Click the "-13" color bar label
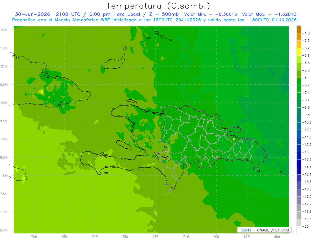 306,152
